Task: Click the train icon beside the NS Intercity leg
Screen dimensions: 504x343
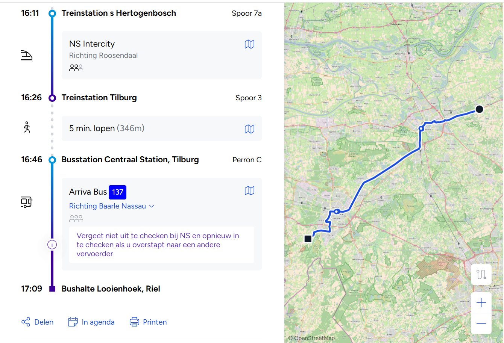Action: pos(27,56)
